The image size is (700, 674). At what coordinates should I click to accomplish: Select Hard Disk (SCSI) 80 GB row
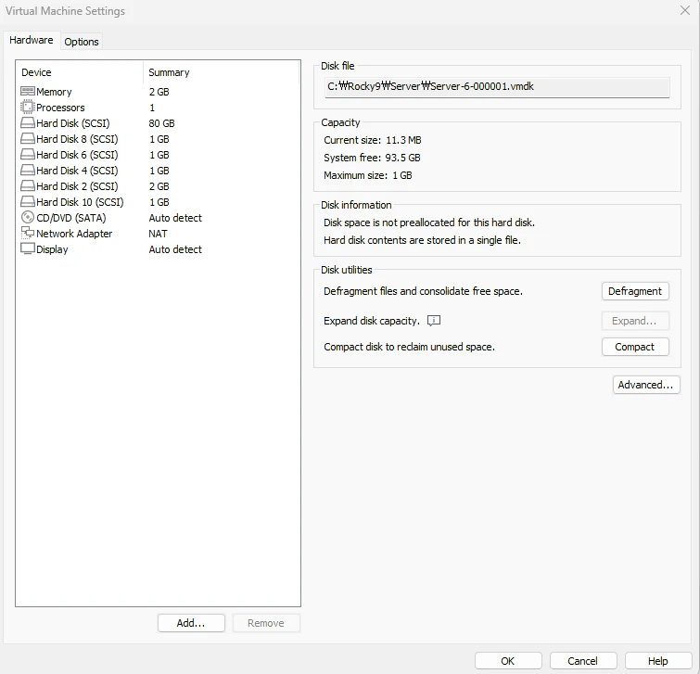coord(158,123)
